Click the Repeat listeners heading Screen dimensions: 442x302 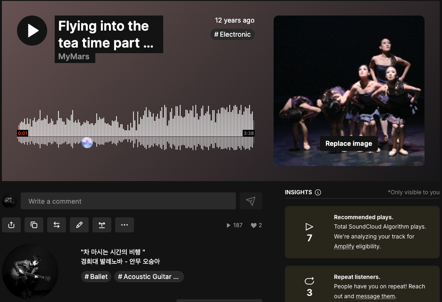357,277
